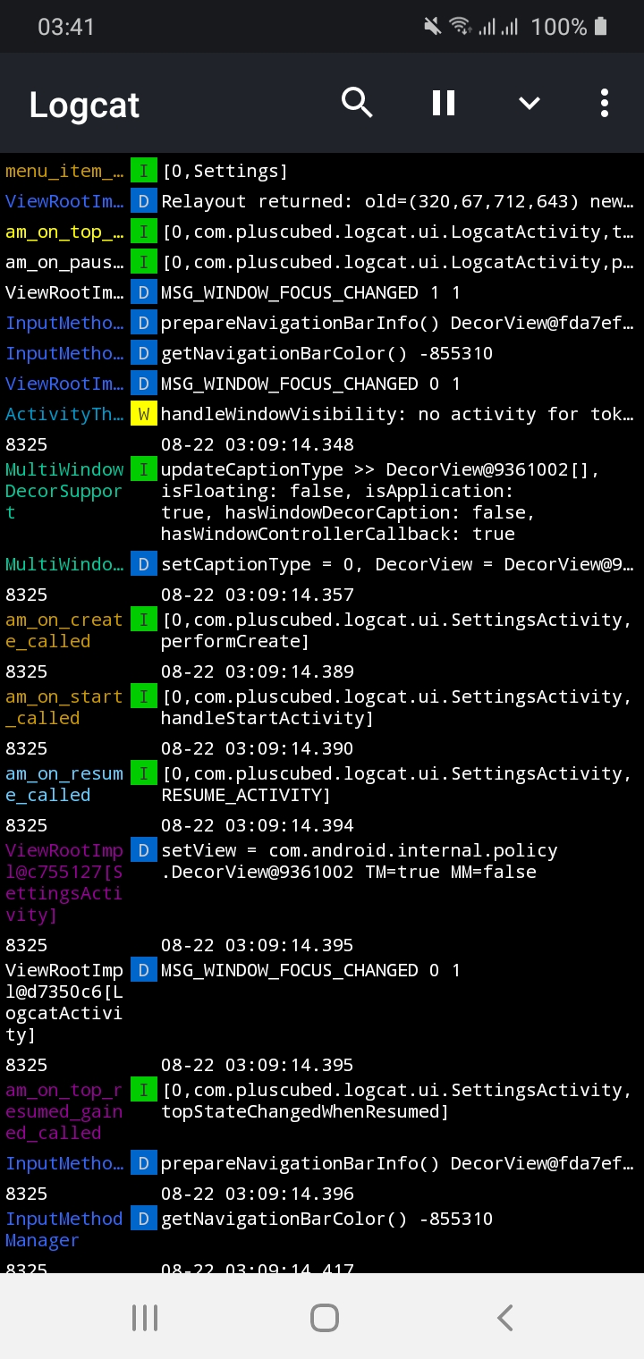
Task: Tap the Home navigation button
Action: (x=324, y=1316)
